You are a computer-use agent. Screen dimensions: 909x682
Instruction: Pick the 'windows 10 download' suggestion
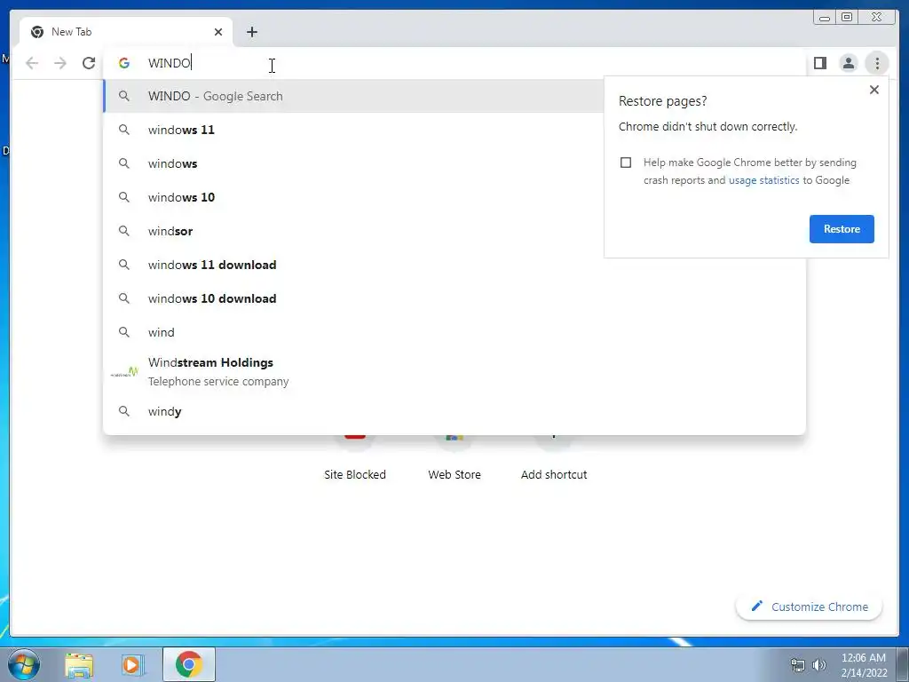454,298
